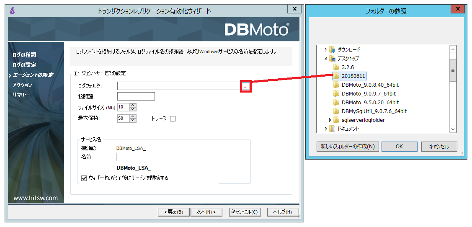The image size is (472, 227).
Task: Click the 20180611 folder icon
Action: 336,76
